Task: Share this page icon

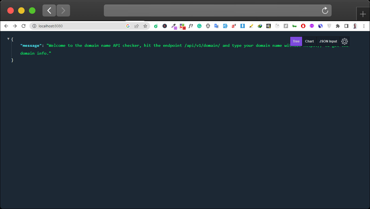Action: [137, 26]
